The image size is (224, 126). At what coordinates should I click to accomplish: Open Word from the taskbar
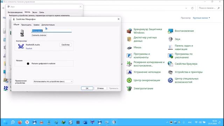[x=85, y=122]
